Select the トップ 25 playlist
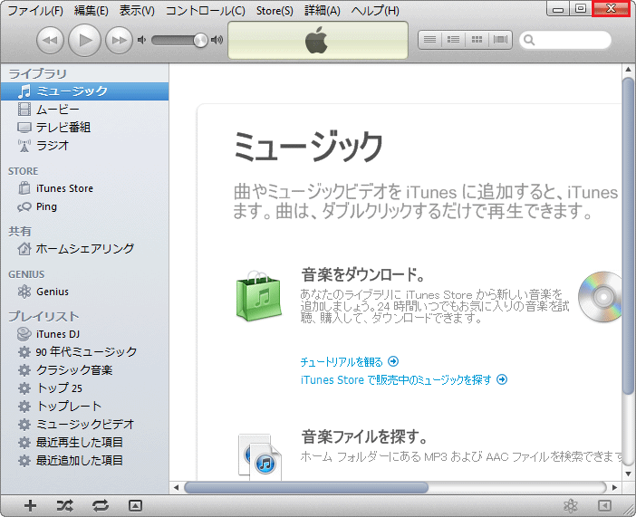Viewport: 636px width, 517px height. [x=84, y=388]
